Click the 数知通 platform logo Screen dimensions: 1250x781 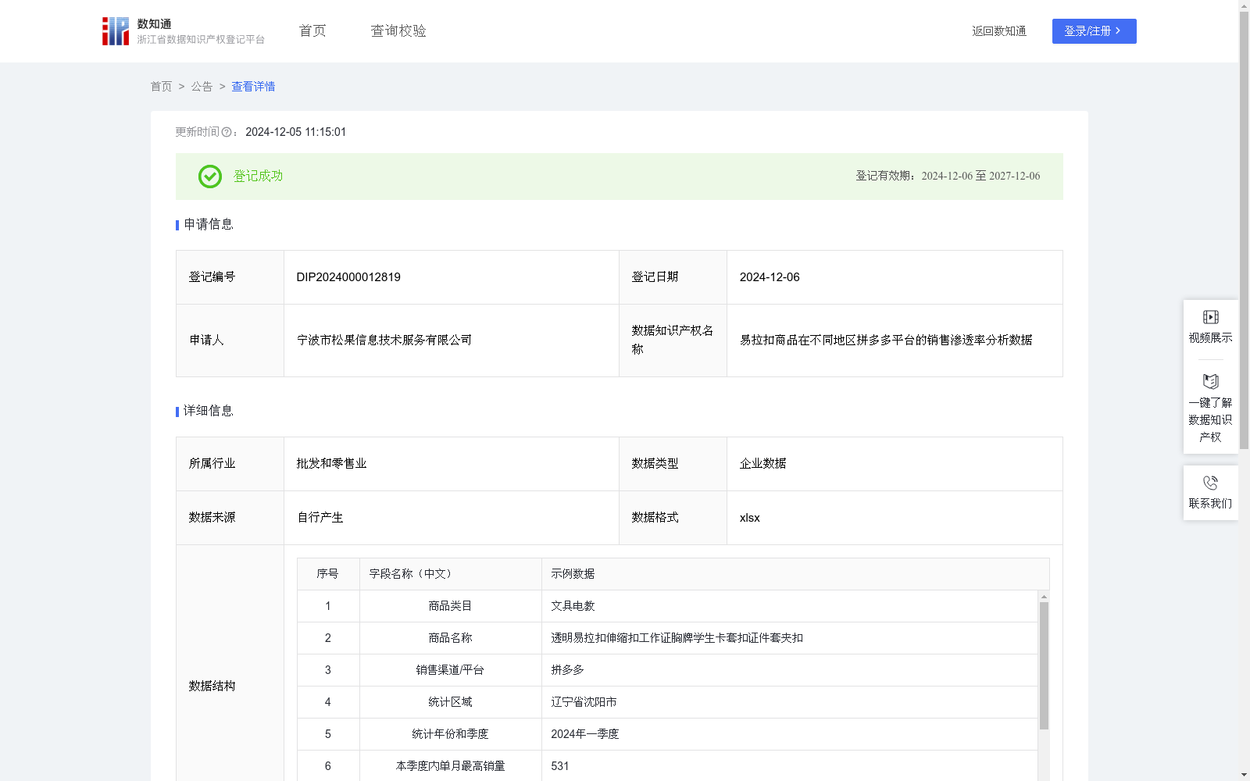(183, 31)
